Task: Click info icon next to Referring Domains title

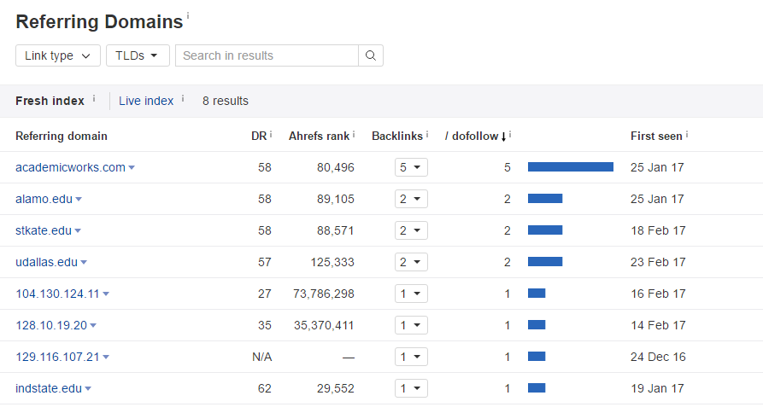Action: [x=188, y=15]
